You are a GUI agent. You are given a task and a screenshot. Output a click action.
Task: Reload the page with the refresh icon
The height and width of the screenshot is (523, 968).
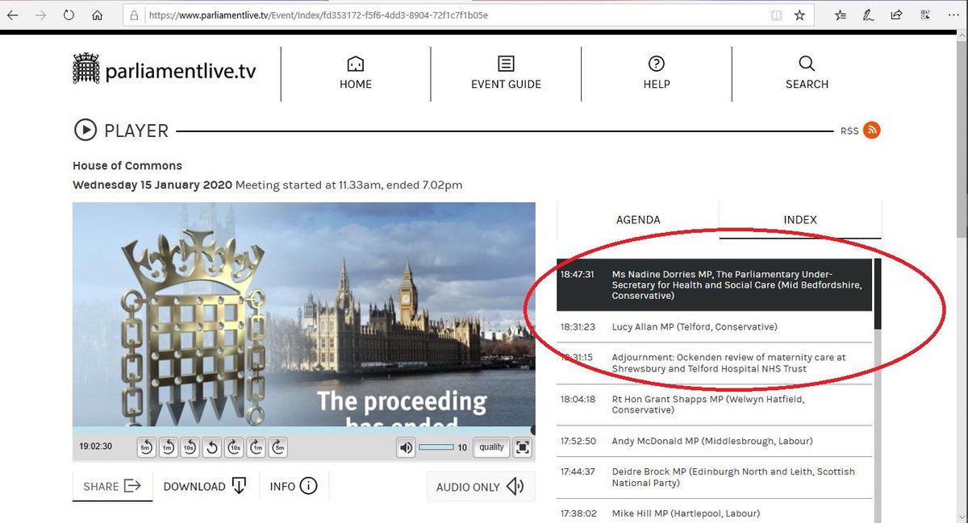(69, 15)
